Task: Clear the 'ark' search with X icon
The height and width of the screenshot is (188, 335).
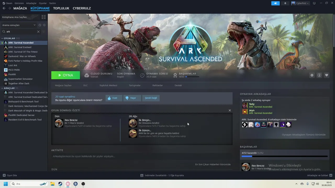Action: pyautogui.click(x=38, y=32)
